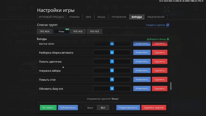Click key badge 0 for Обновить базу кпк
This screenshot has height=116, width=206.
tap(112, 89)
